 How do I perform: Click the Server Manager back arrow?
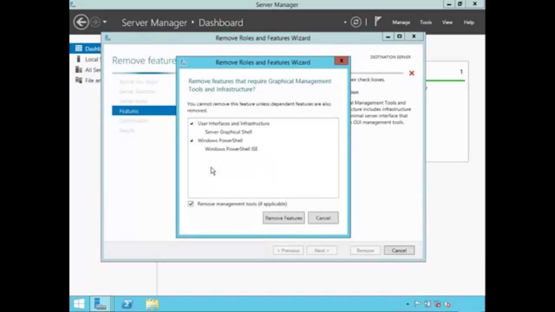(81, 22)
